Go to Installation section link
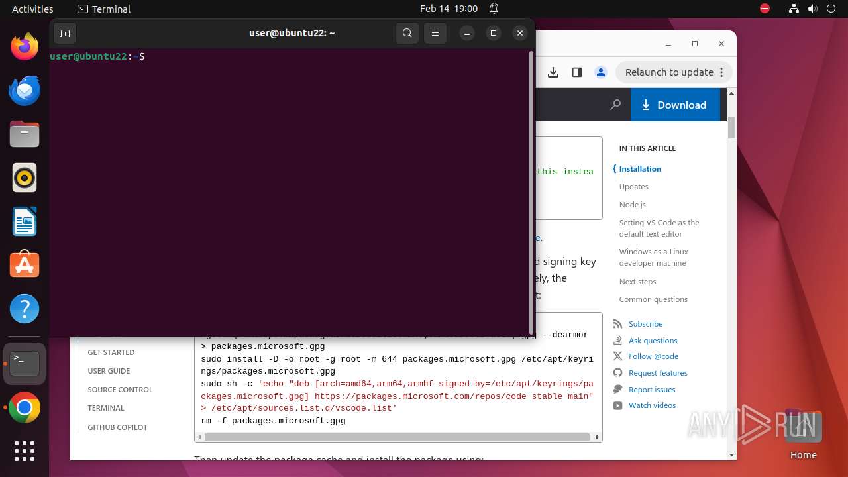Screen dimensions: 848x477 (640, 169)
